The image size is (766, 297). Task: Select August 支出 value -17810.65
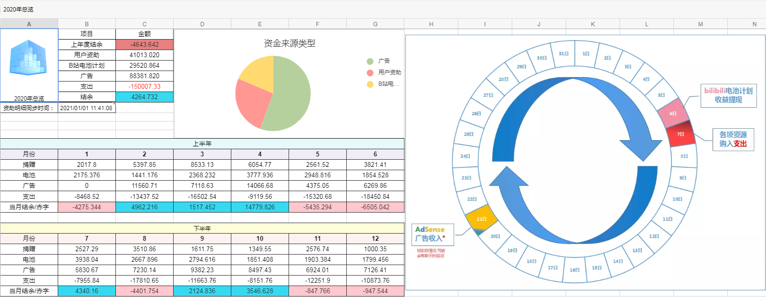pos(145,280)
